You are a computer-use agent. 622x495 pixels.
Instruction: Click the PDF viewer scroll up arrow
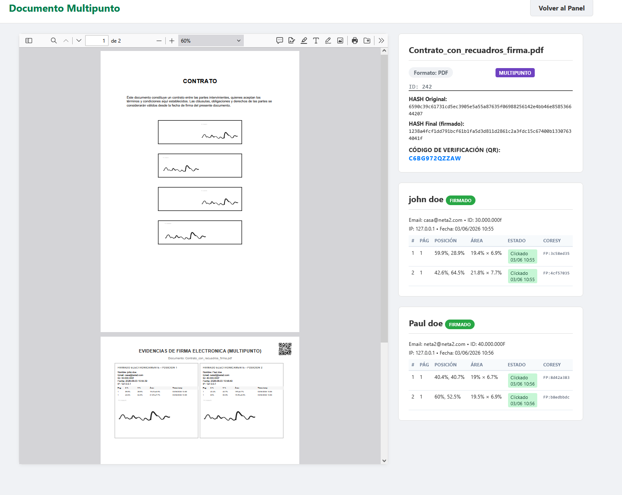coord(384,51)
